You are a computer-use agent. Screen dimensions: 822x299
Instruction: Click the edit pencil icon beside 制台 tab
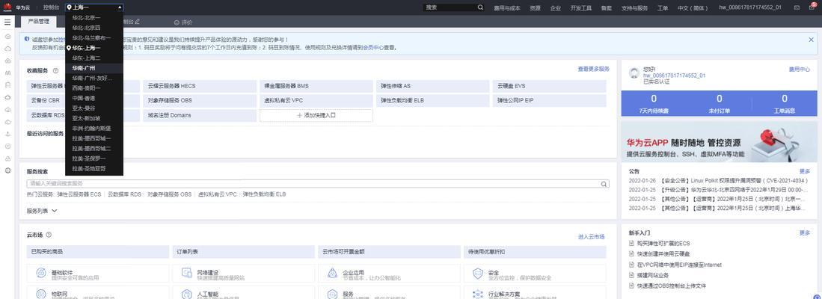tap(138, 22)
